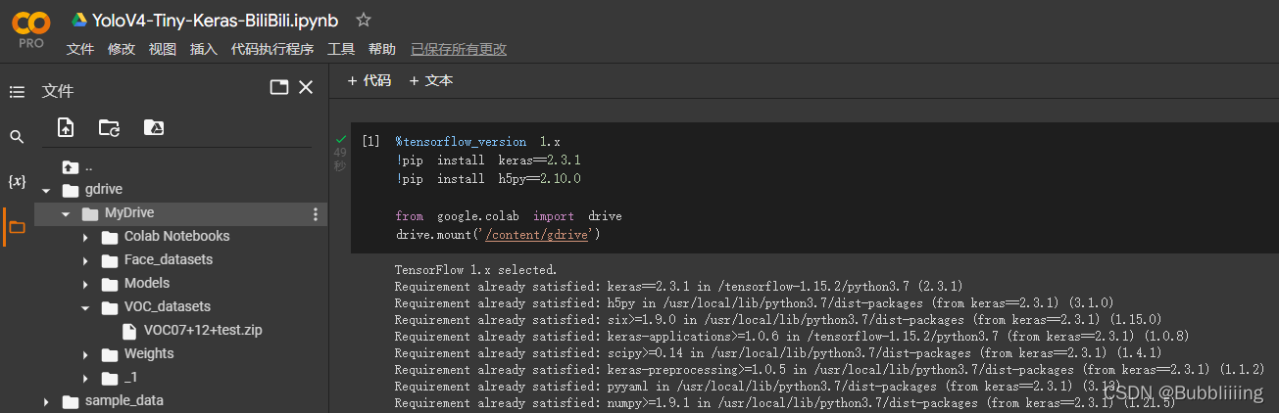Open the Colab PRO logo home
The height and width of the screenshot is (413, 1279).
pyautogui.click(x=30, y=29)
